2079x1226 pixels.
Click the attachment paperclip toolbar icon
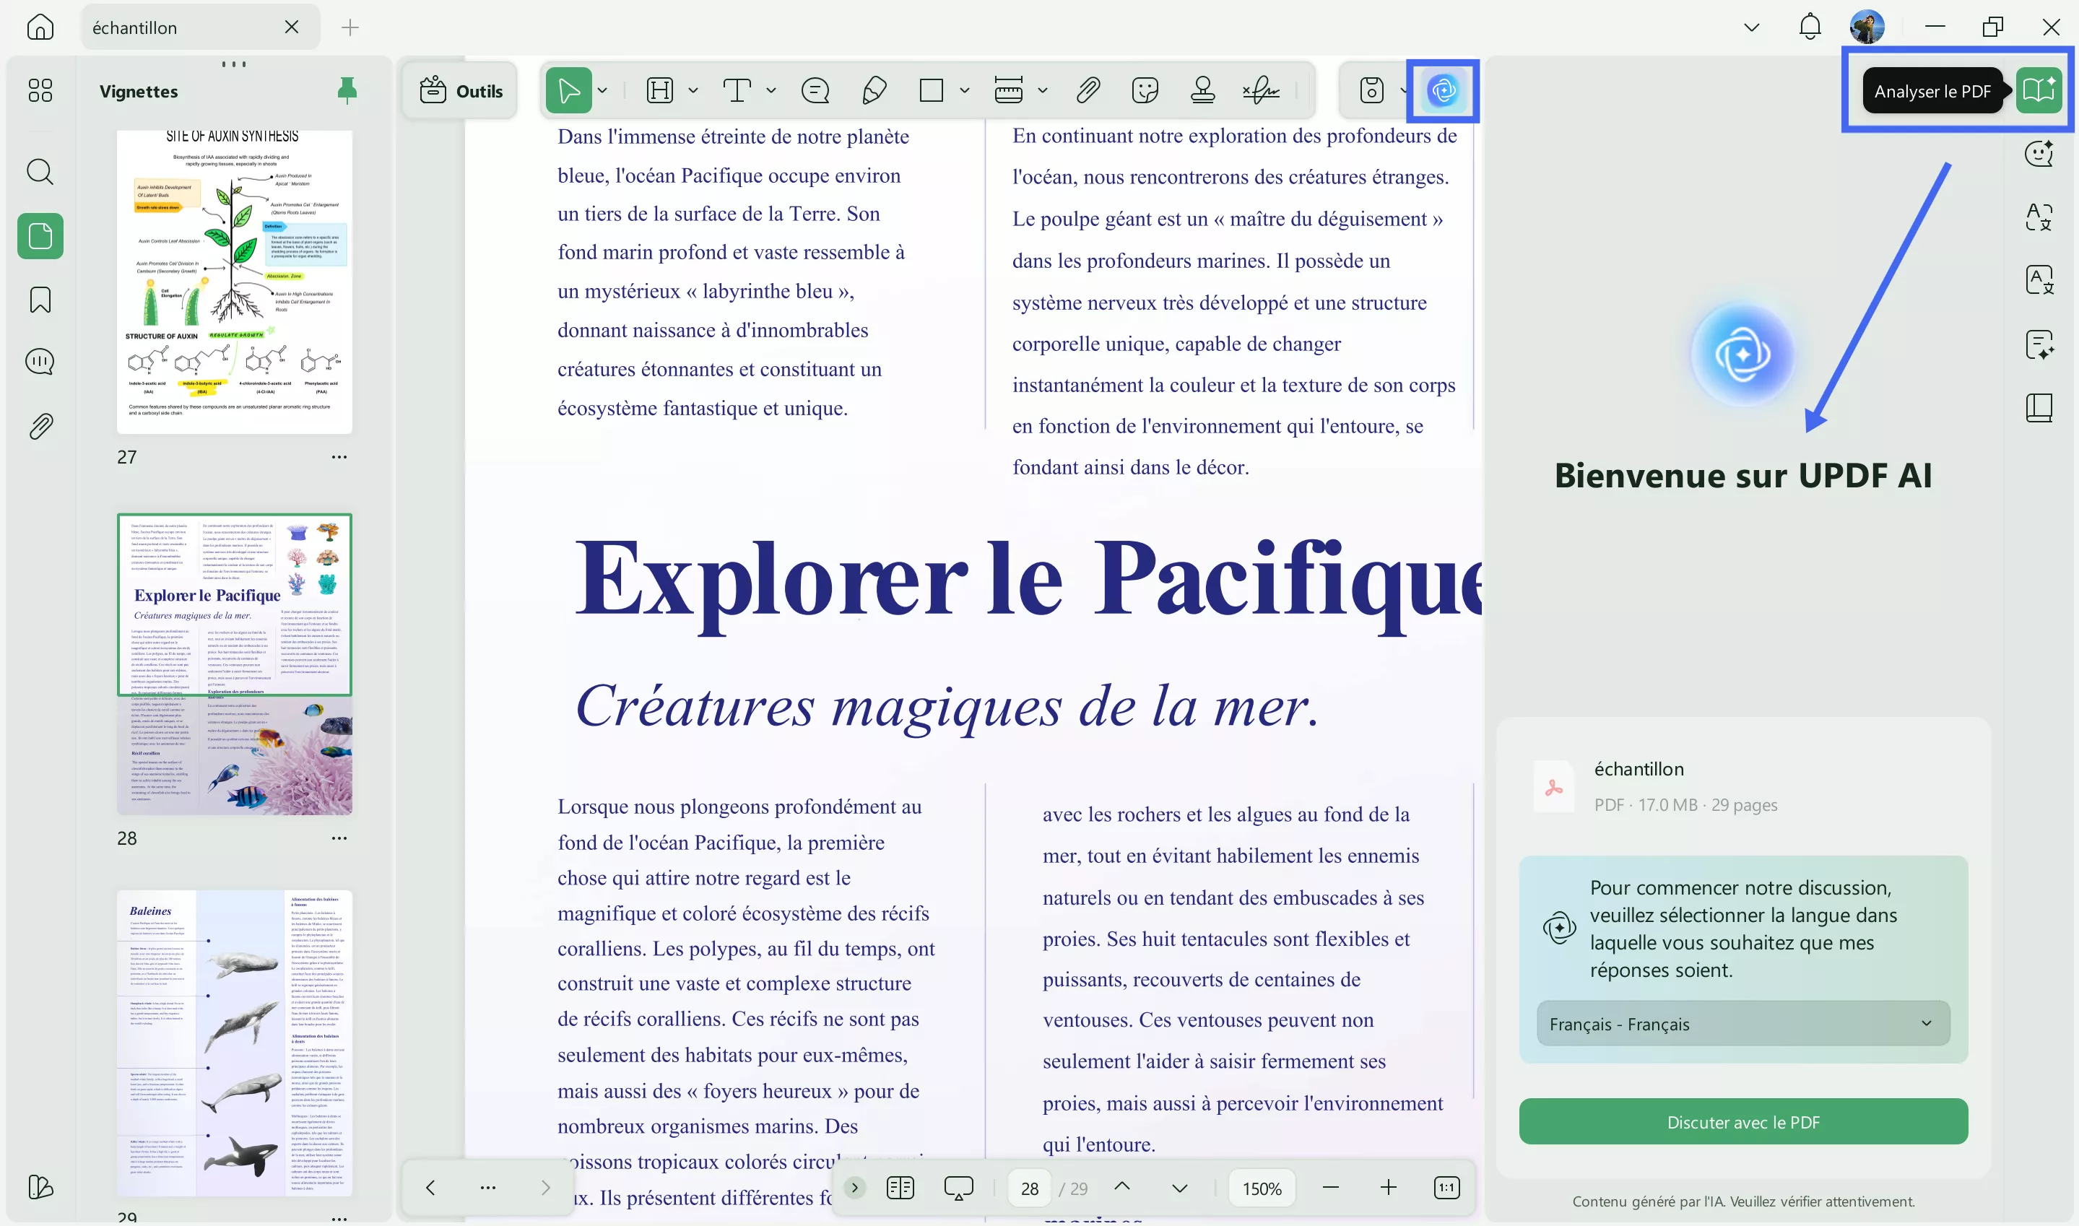tap(1088, 90)
